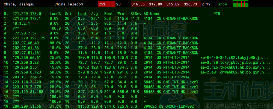Open the 2914 NTT-LTD-2914 link in hop 13
This screenshot has height=109, width=273.
[x=167, y=77]
